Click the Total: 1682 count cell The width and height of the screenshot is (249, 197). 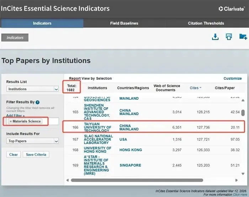[71, 88]
